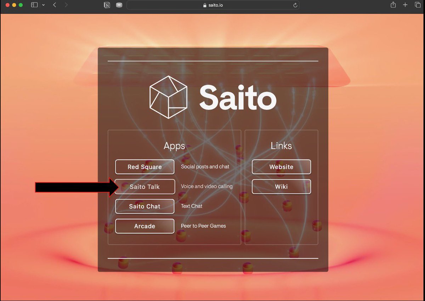Launch Saito Talk voice calling
This screenshot has height=301, width=425.
point(144,187)
